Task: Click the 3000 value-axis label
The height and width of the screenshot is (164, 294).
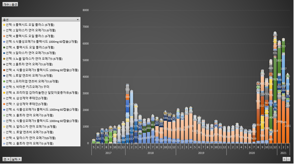Action: click(x=86, y=93)
